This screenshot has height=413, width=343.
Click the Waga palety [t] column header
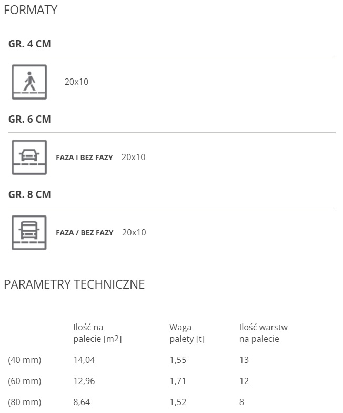187,333
